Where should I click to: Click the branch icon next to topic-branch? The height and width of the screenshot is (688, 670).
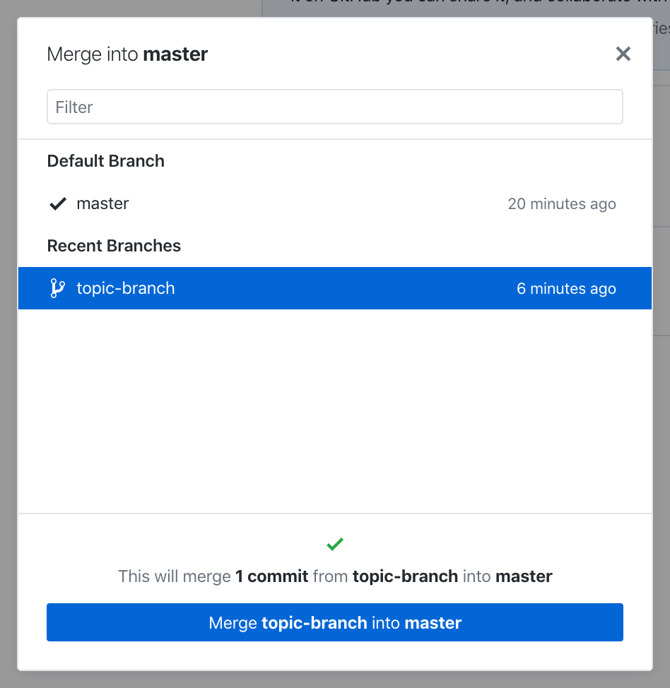57,288
